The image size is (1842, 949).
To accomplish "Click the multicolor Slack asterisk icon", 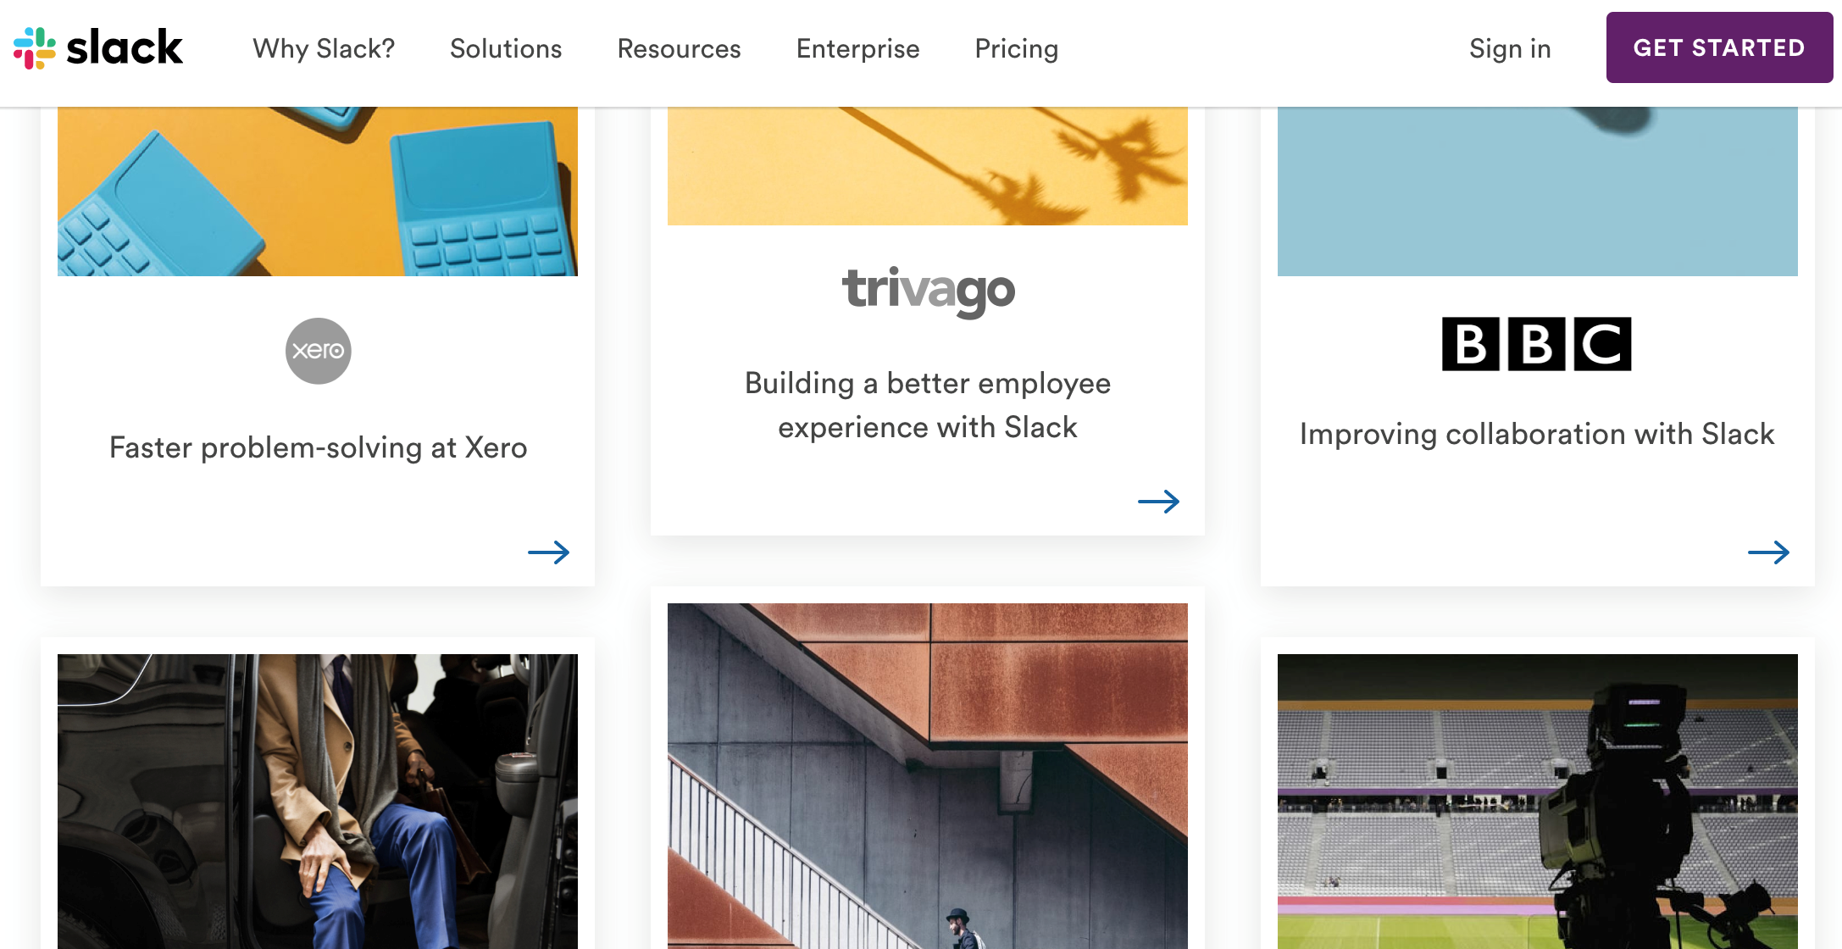I will click(x=37, y=47).
